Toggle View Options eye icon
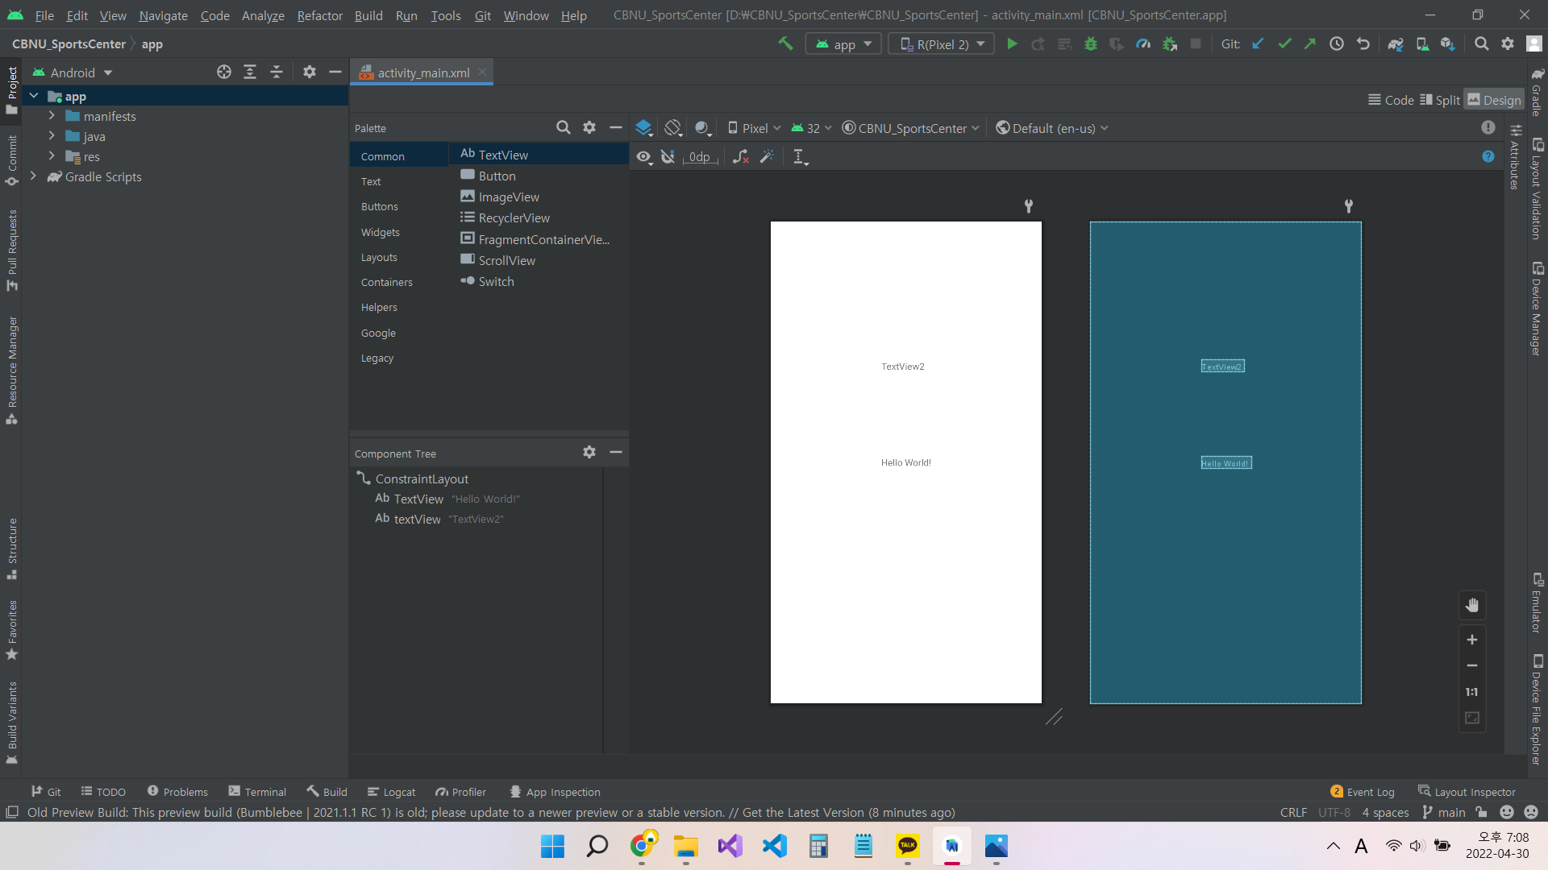 [x=643, y=157]
